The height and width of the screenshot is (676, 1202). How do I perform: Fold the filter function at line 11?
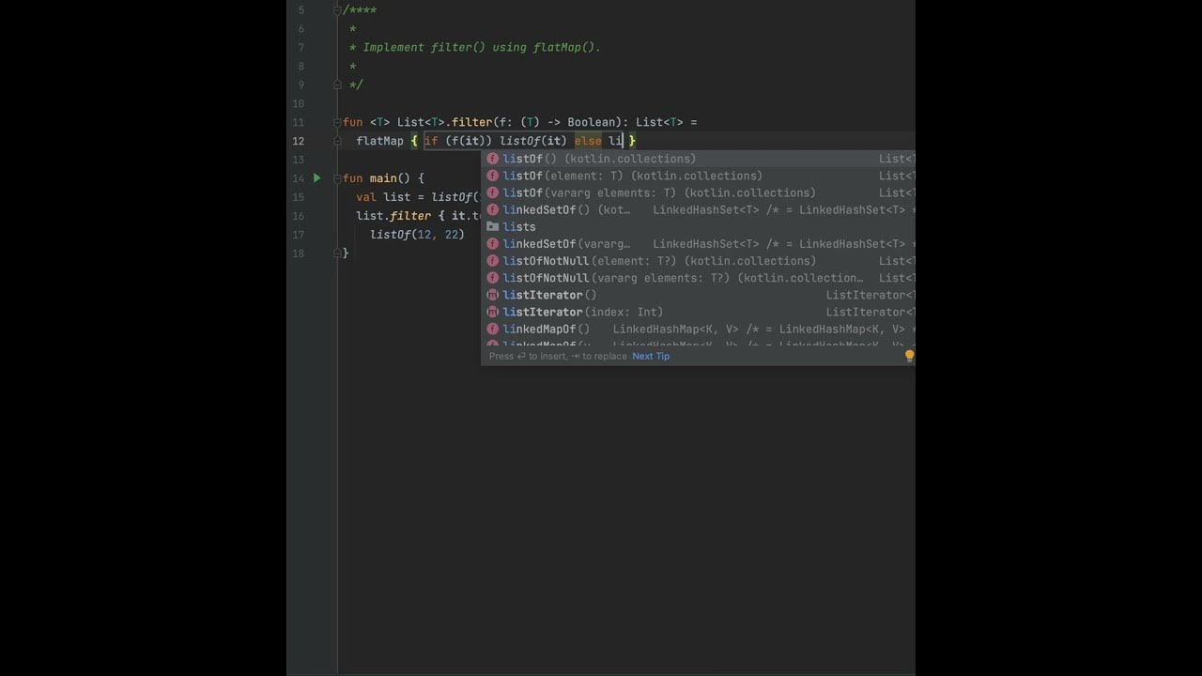coord(337,122)
